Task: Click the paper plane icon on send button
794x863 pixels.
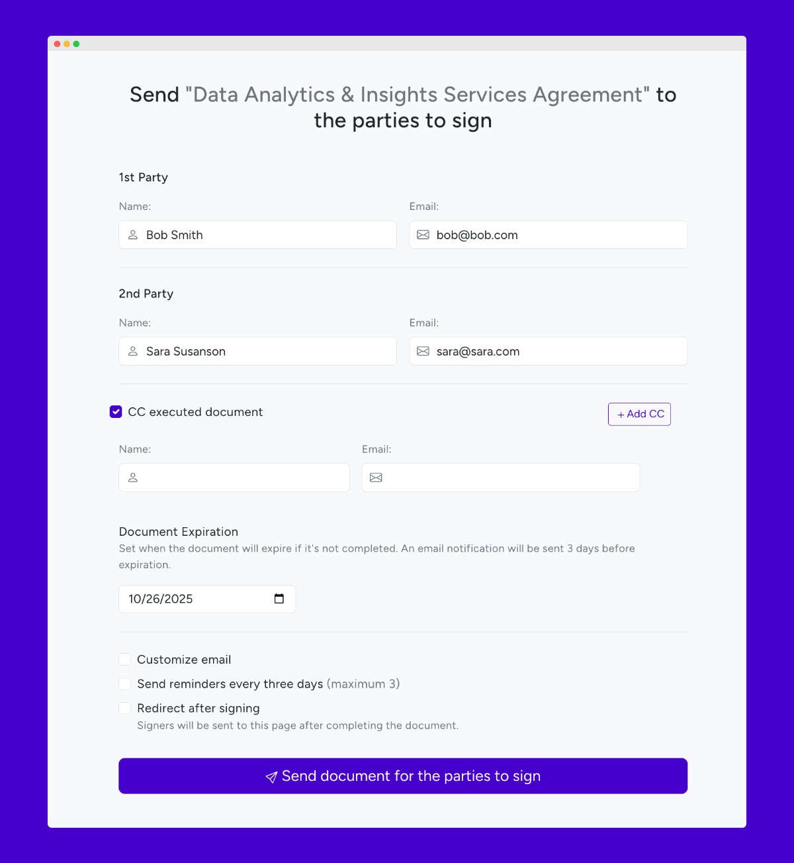Action: (271, 777)
